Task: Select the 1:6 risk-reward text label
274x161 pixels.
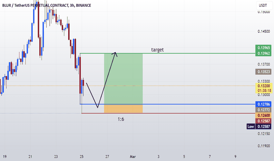Action: click(x=121, y=119)
